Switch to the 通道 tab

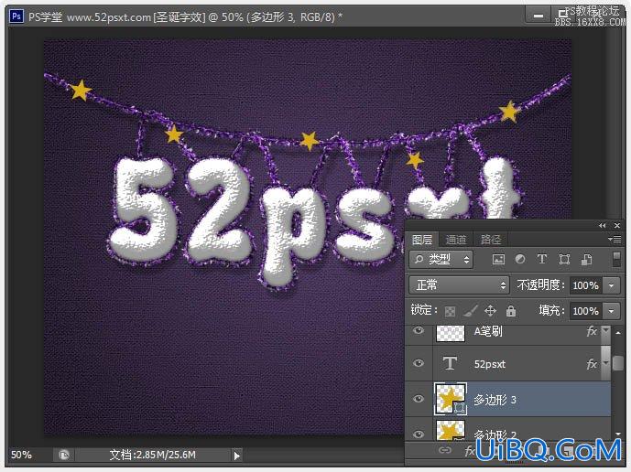tap(456, 240)
